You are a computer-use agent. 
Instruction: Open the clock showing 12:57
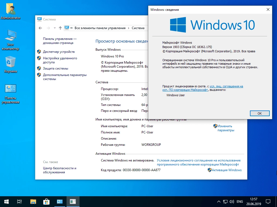point(254,202)
